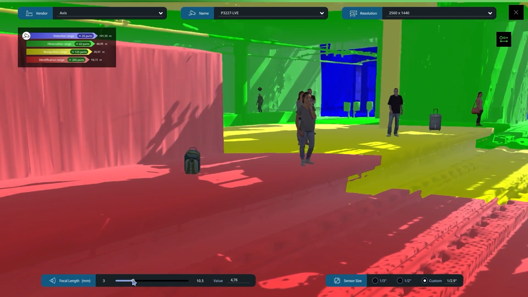Click the people distance measurement icon
The height and width of the screenshot is (297, 528).
tap(504, 39)
